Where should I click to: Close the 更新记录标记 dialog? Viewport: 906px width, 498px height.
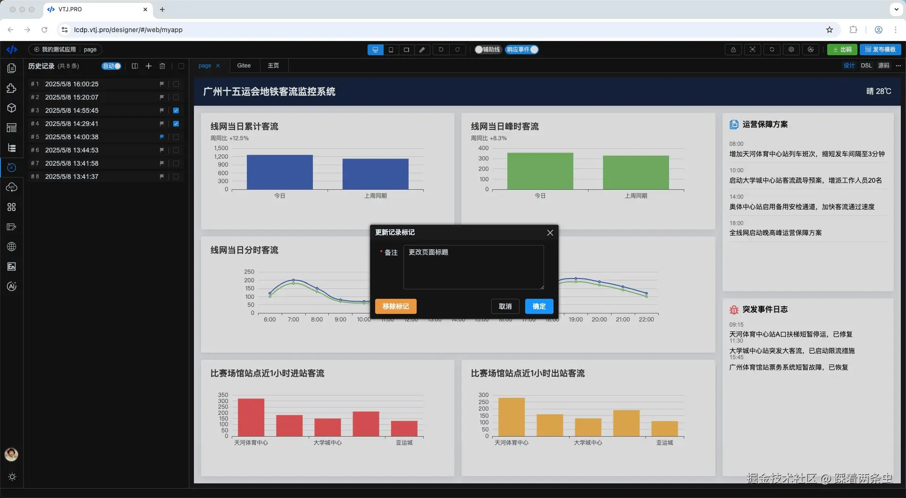pos(550,233)
